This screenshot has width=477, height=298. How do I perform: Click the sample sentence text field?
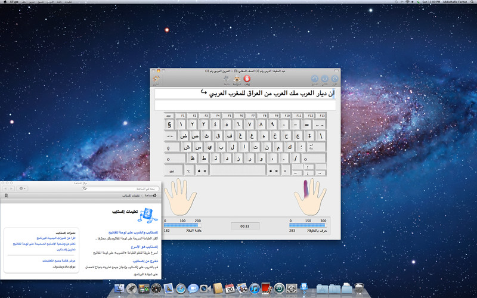click(245, 94)
